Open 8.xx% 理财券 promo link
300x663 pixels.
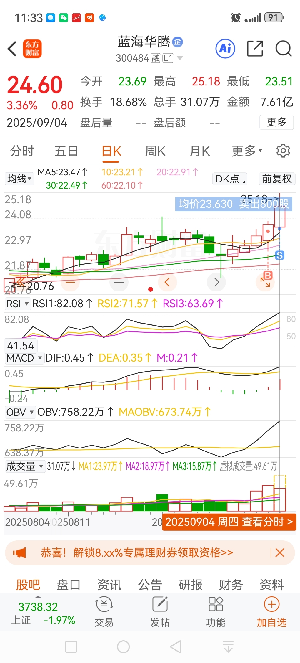click(137, 552)
